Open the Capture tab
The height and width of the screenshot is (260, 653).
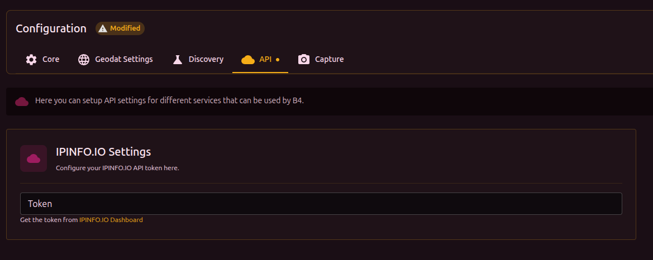(329, 59)
